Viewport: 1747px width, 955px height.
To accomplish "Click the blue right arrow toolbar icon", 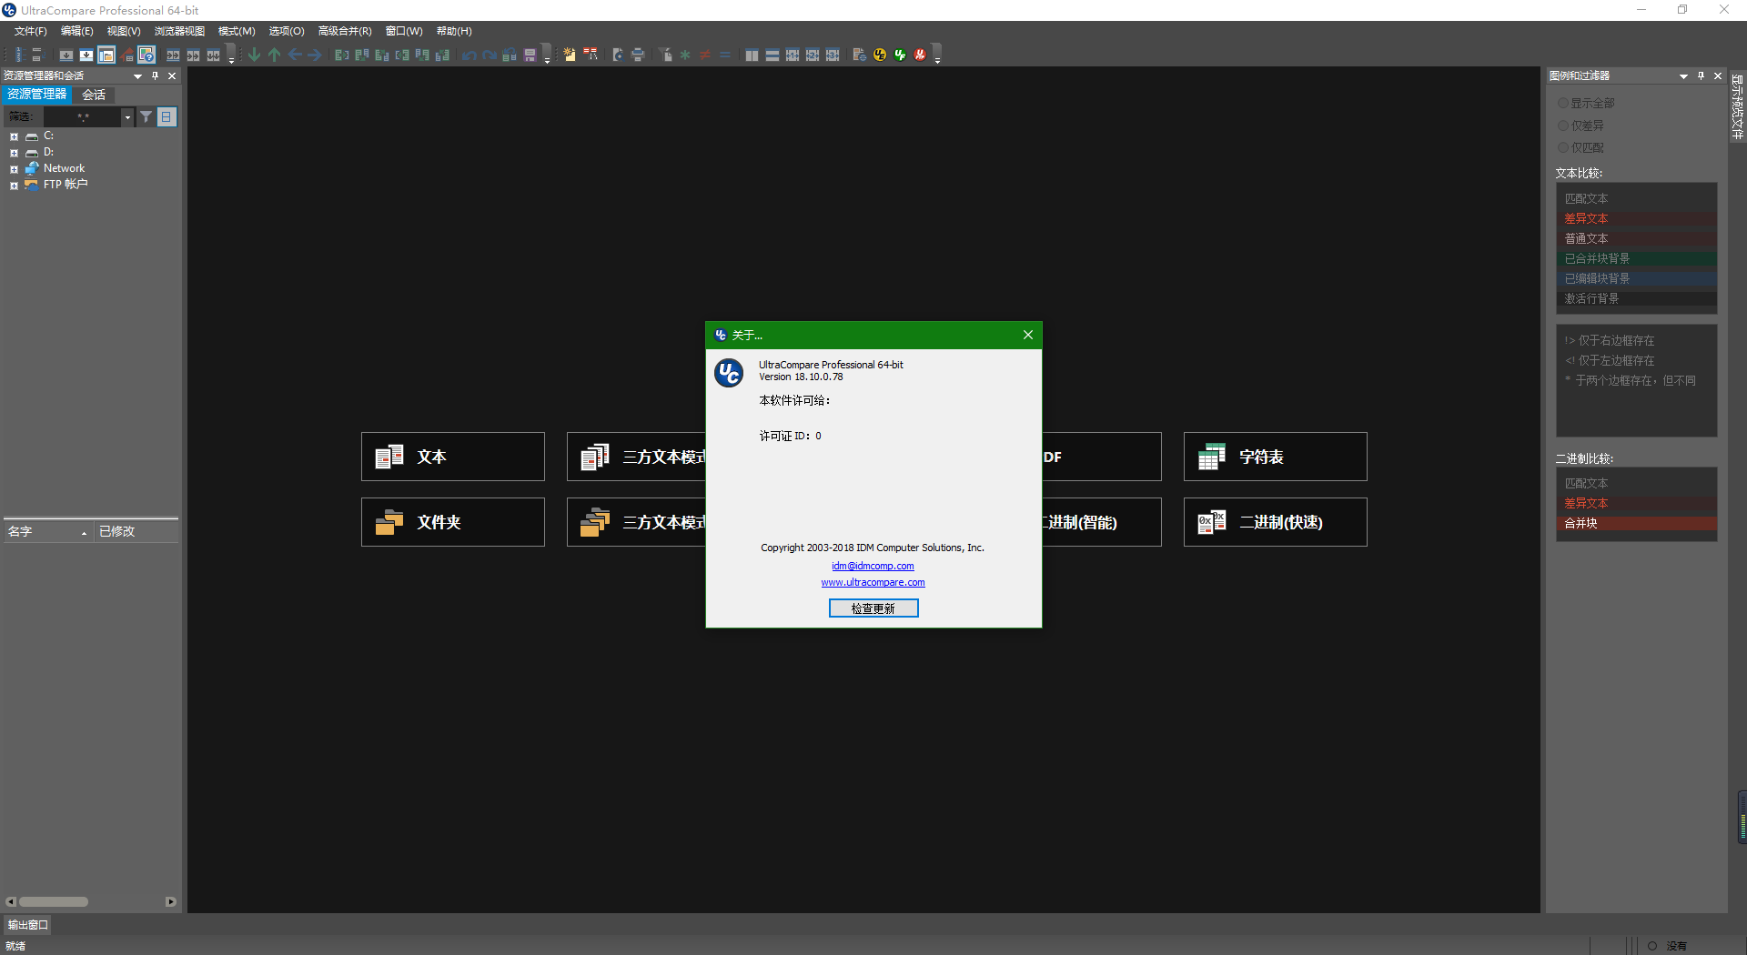I will [315, 55].
